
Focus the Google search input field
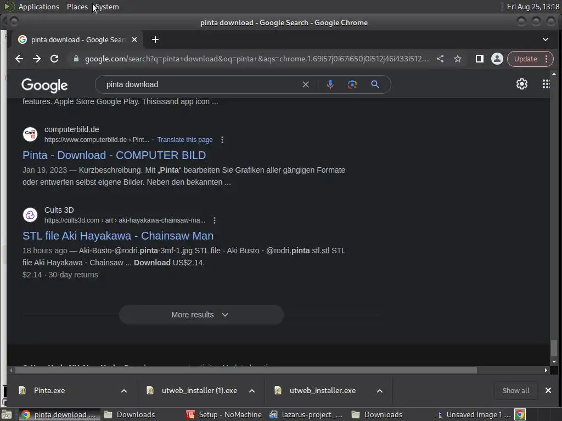pos(201,84)
